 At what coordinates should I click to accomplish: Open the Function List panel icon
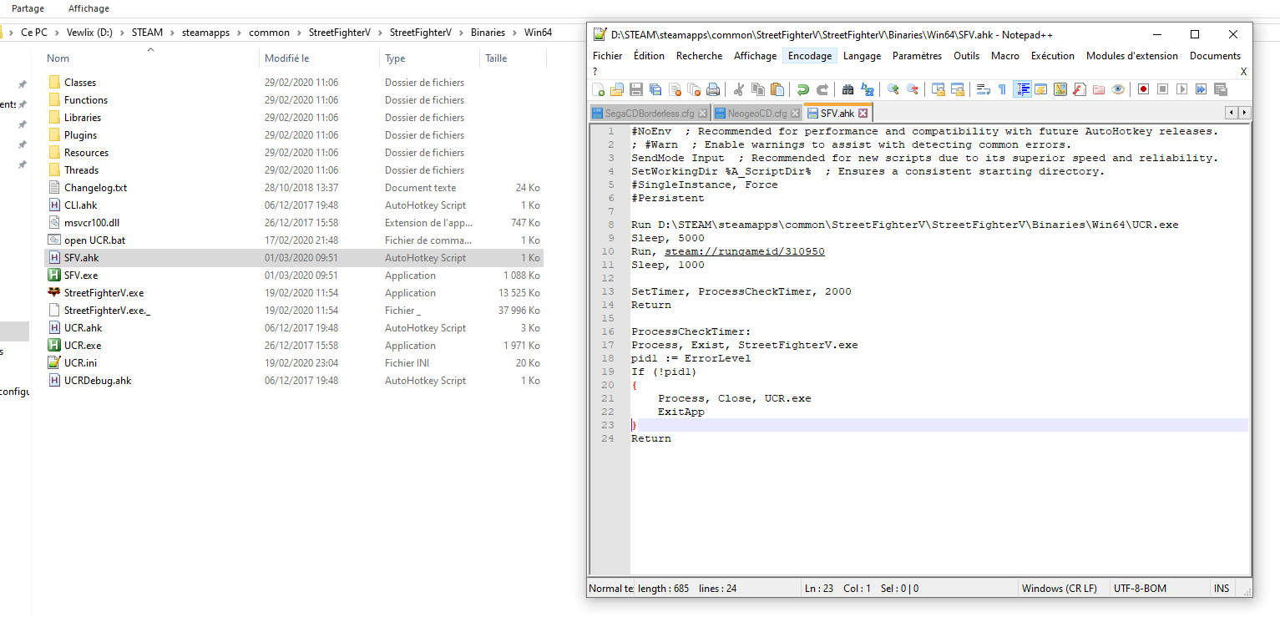[1080, 89]
